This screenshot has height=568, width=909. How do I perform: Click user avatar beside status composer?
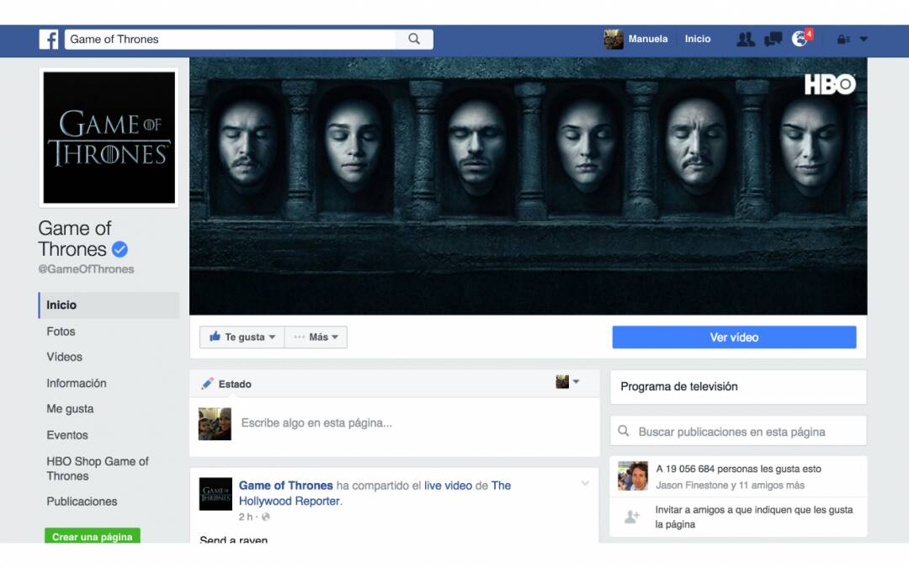click(215, 423)
